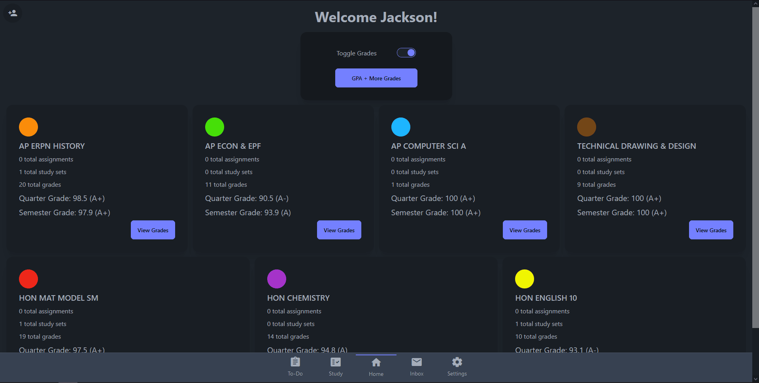Viewport: 759px width, 383px height.
Task: Select the green AP ECON color circle
Action: click(215, 127)
